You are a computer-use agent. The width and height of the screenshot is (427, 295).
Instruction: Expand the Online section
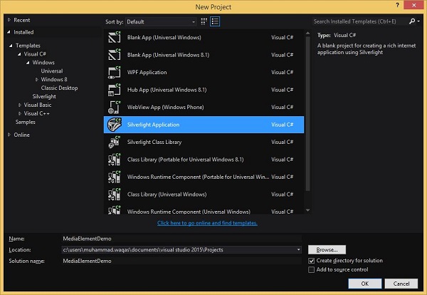click(x=9, y=135)
